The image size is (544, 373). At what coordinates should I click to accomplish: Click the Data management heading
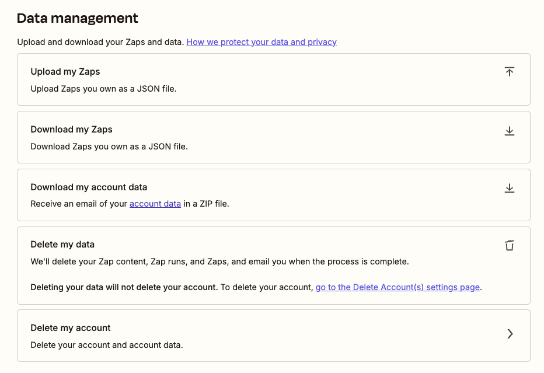pyautogui.click(x=77, y=18)
